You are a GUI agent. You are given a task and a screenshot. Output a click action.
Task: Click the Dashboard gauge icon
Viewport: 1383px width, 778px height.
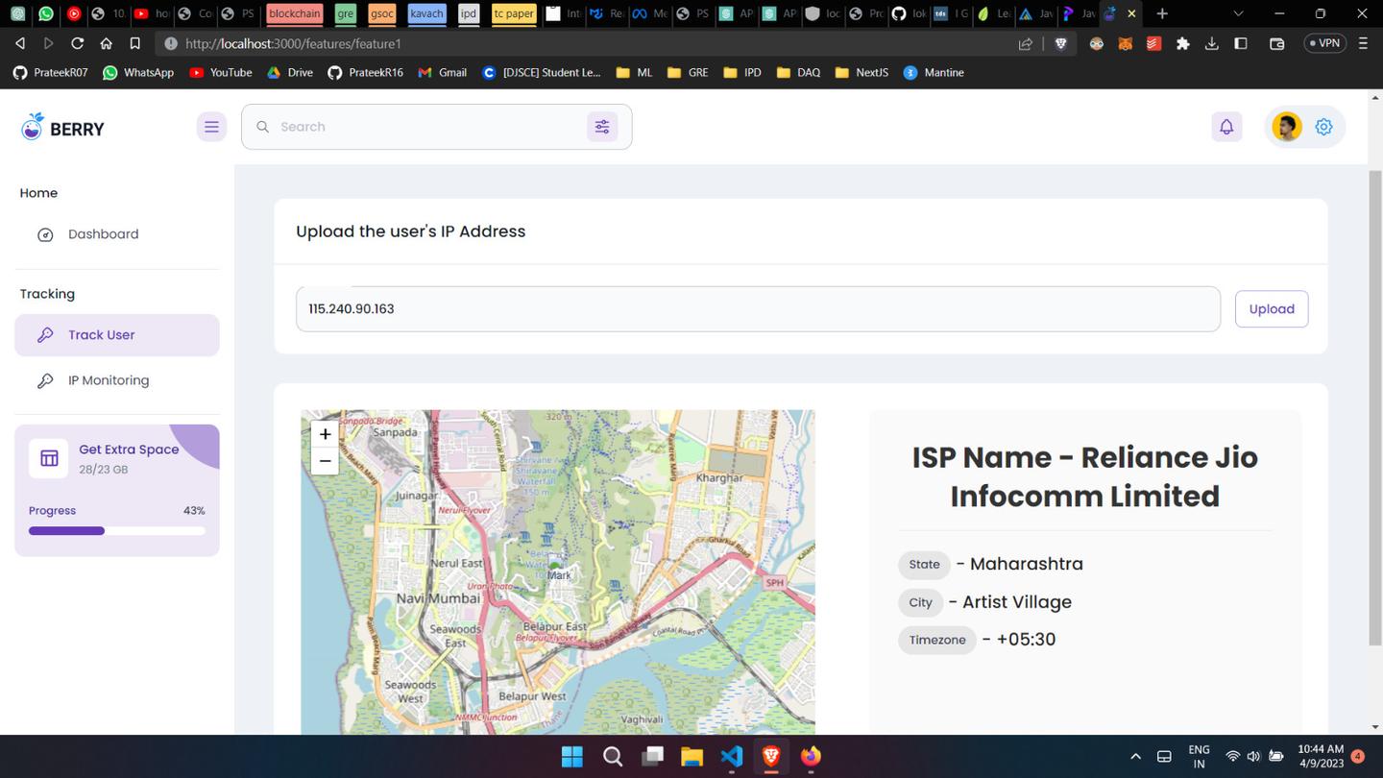tap(45, 234)
